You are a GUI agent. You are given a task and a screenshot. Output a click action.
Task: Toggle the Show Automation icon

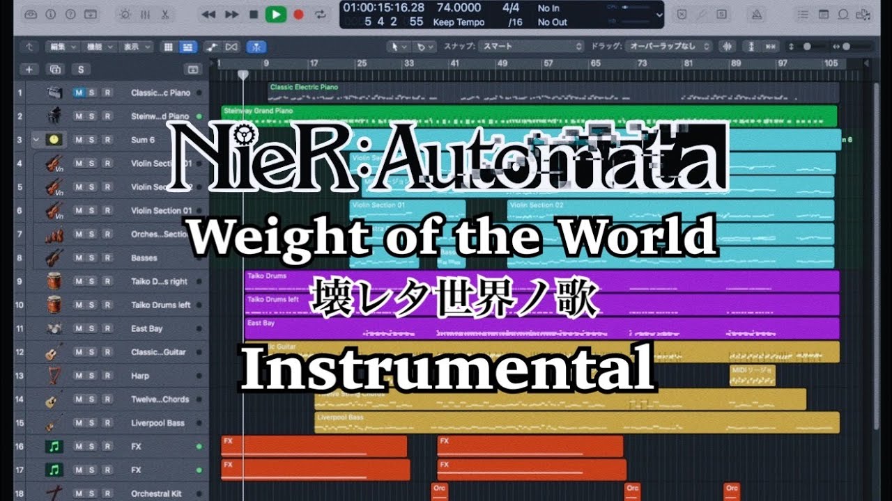click(213, 47)
